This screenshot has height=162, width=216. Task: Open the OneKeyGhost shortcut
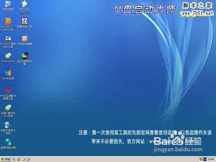point(8,57)
